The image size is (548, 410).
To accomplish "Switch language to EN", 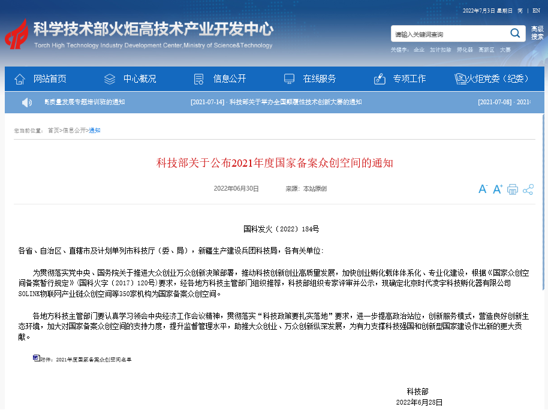I will 536,10.
